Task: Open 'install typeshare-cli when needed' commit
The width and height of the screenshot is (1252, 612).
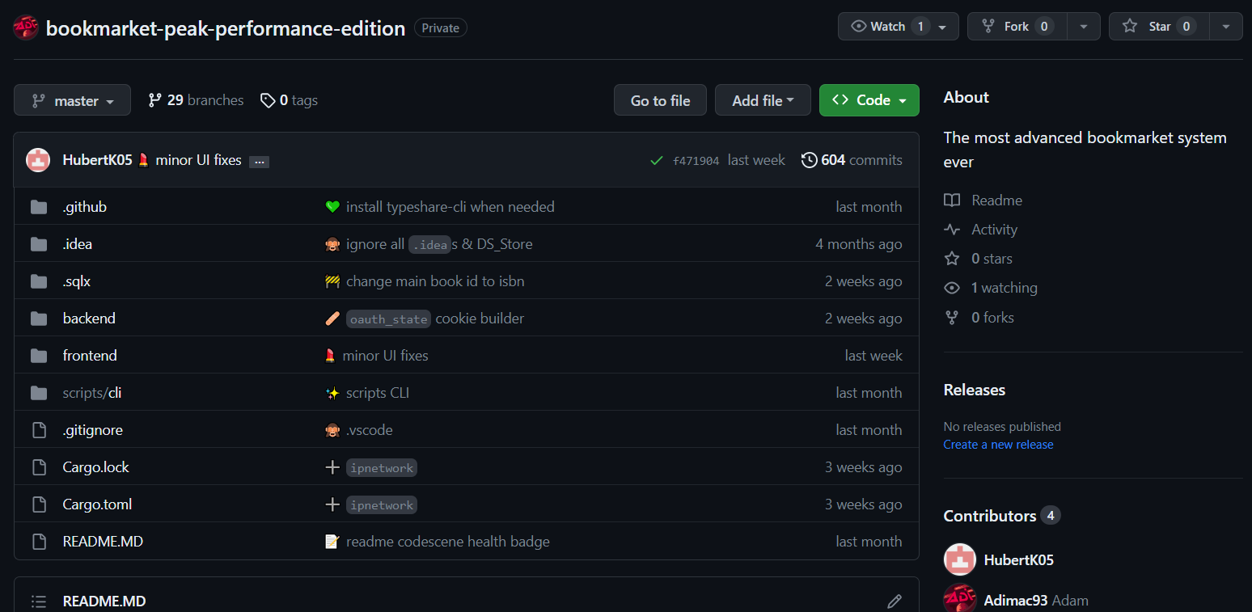Action: [x=450, y=207]
